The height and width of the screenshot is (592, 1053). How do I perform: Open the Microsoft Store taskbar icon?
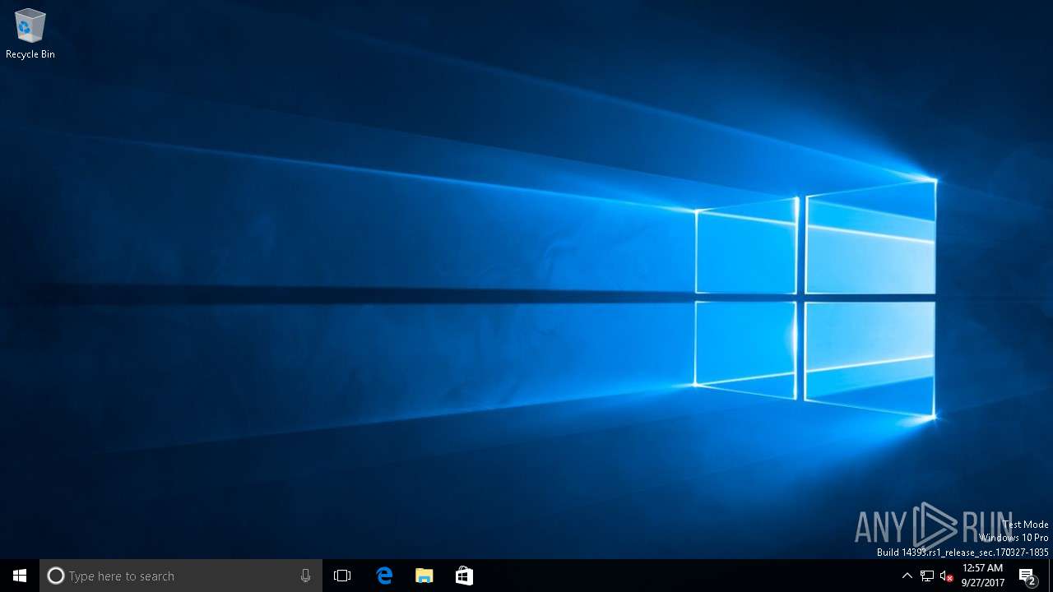(464, 576)
